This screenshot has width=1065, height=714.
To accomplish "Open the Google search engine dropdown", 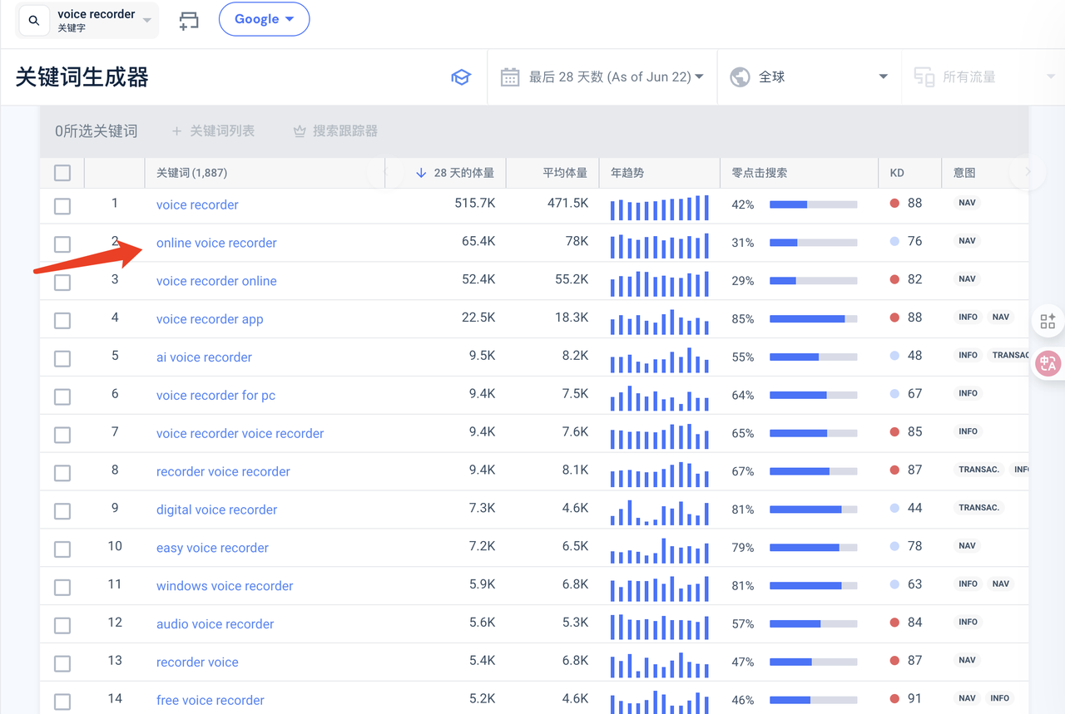I will click(x=264, y=19).
